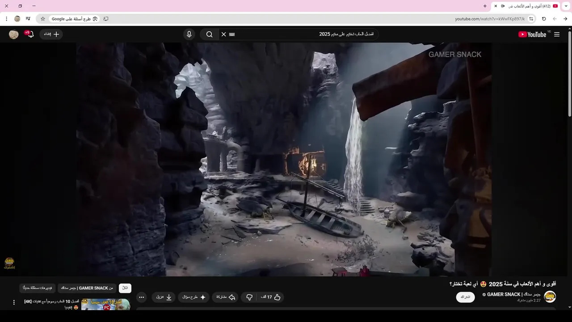Open the on-screen keyboard icon in search box
This screenshot has width=572, height=322.
click(x=232, y=34)
